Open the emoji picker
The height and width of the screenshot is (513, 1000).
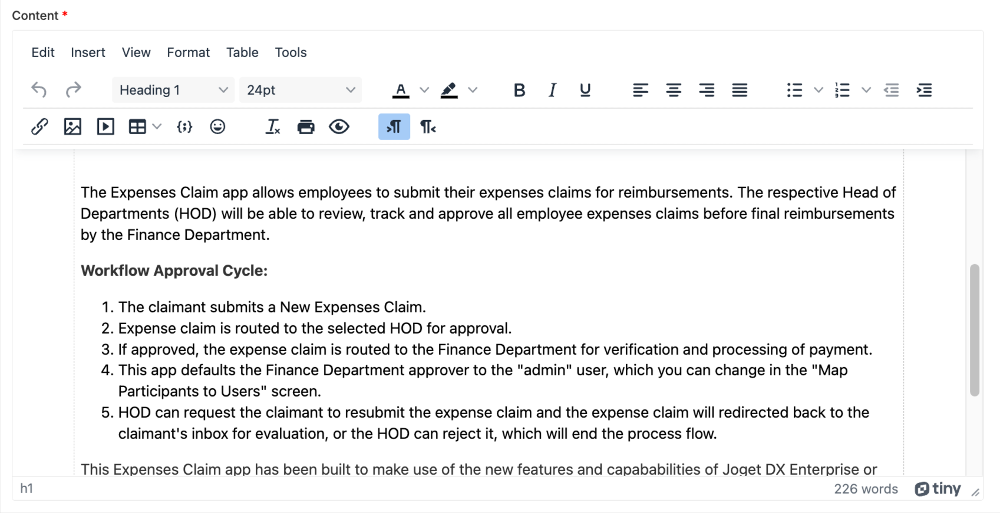(x=217, y=126)
